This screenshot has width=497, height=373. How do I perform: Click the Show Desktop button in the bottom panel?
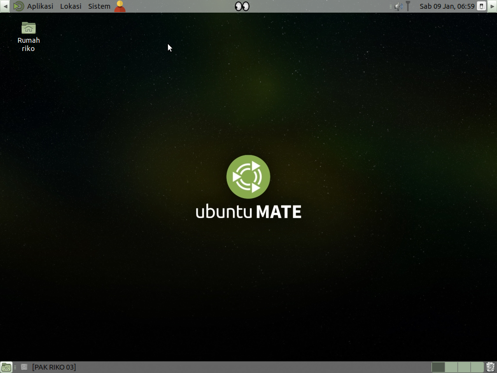click(x=6, y=367)
